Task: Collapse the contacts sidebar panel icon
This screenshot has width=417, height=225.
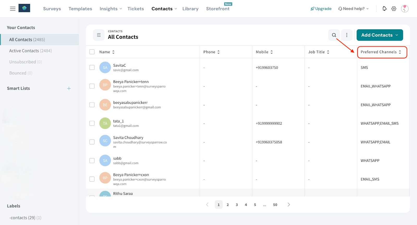Action: (99, 35)
